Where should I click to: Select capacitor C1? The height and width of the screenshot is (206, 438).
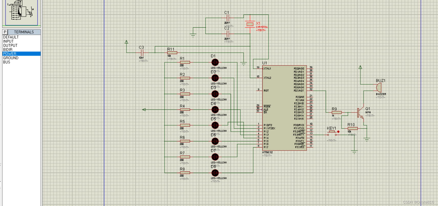pos(228,18)
